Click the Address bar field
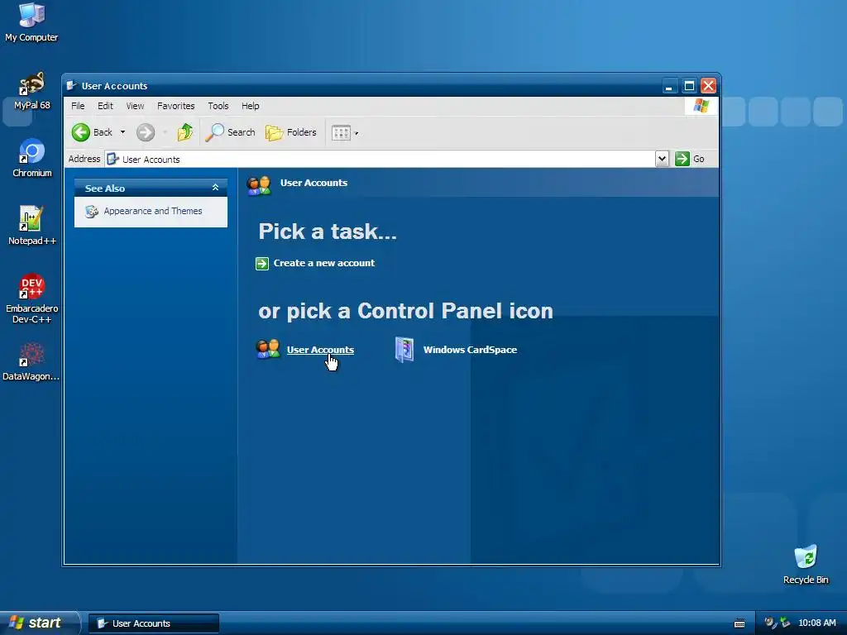Image resolution: width=847 pixels, height=635 pixels. (380, 159)
